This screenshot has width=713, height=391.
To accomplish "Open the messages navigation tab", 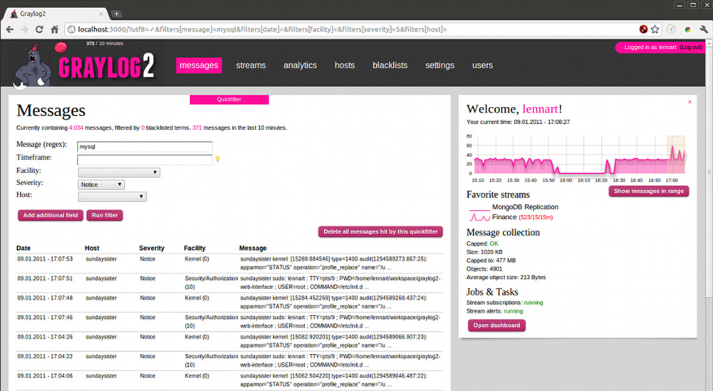I will (199, 66).
